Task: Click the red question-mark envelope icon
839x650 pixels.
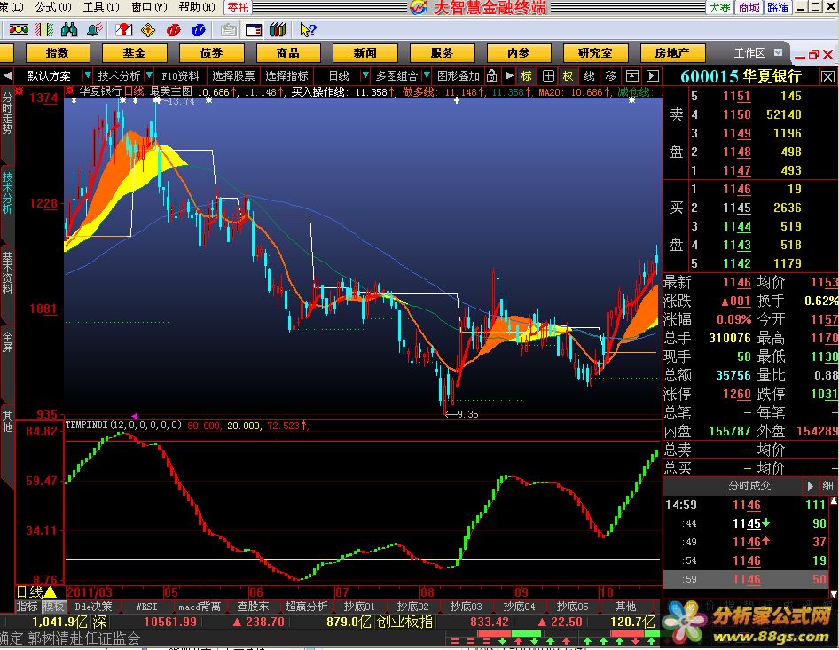Action: 123,29
